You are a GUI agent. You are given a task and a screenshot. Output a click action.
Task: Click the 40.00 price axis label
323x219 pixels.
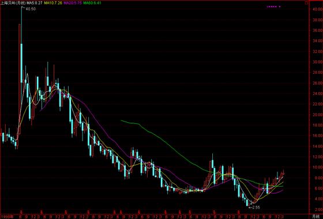click(317, 9)
